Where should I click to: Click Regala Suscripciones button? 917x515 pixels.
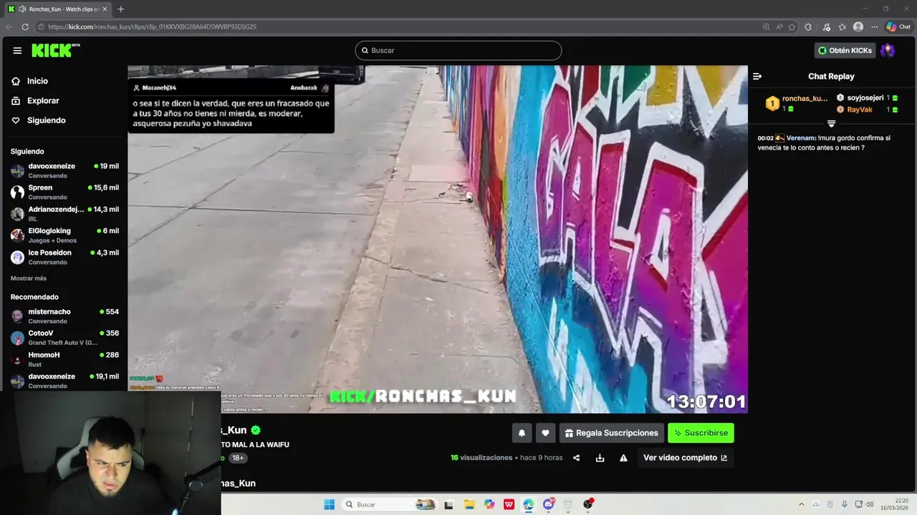(611, 433)
